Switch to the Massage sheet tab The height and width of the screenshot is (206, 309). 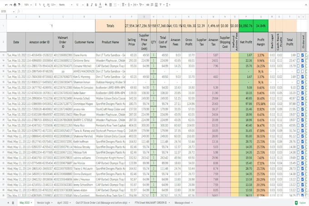click(184, 203)
